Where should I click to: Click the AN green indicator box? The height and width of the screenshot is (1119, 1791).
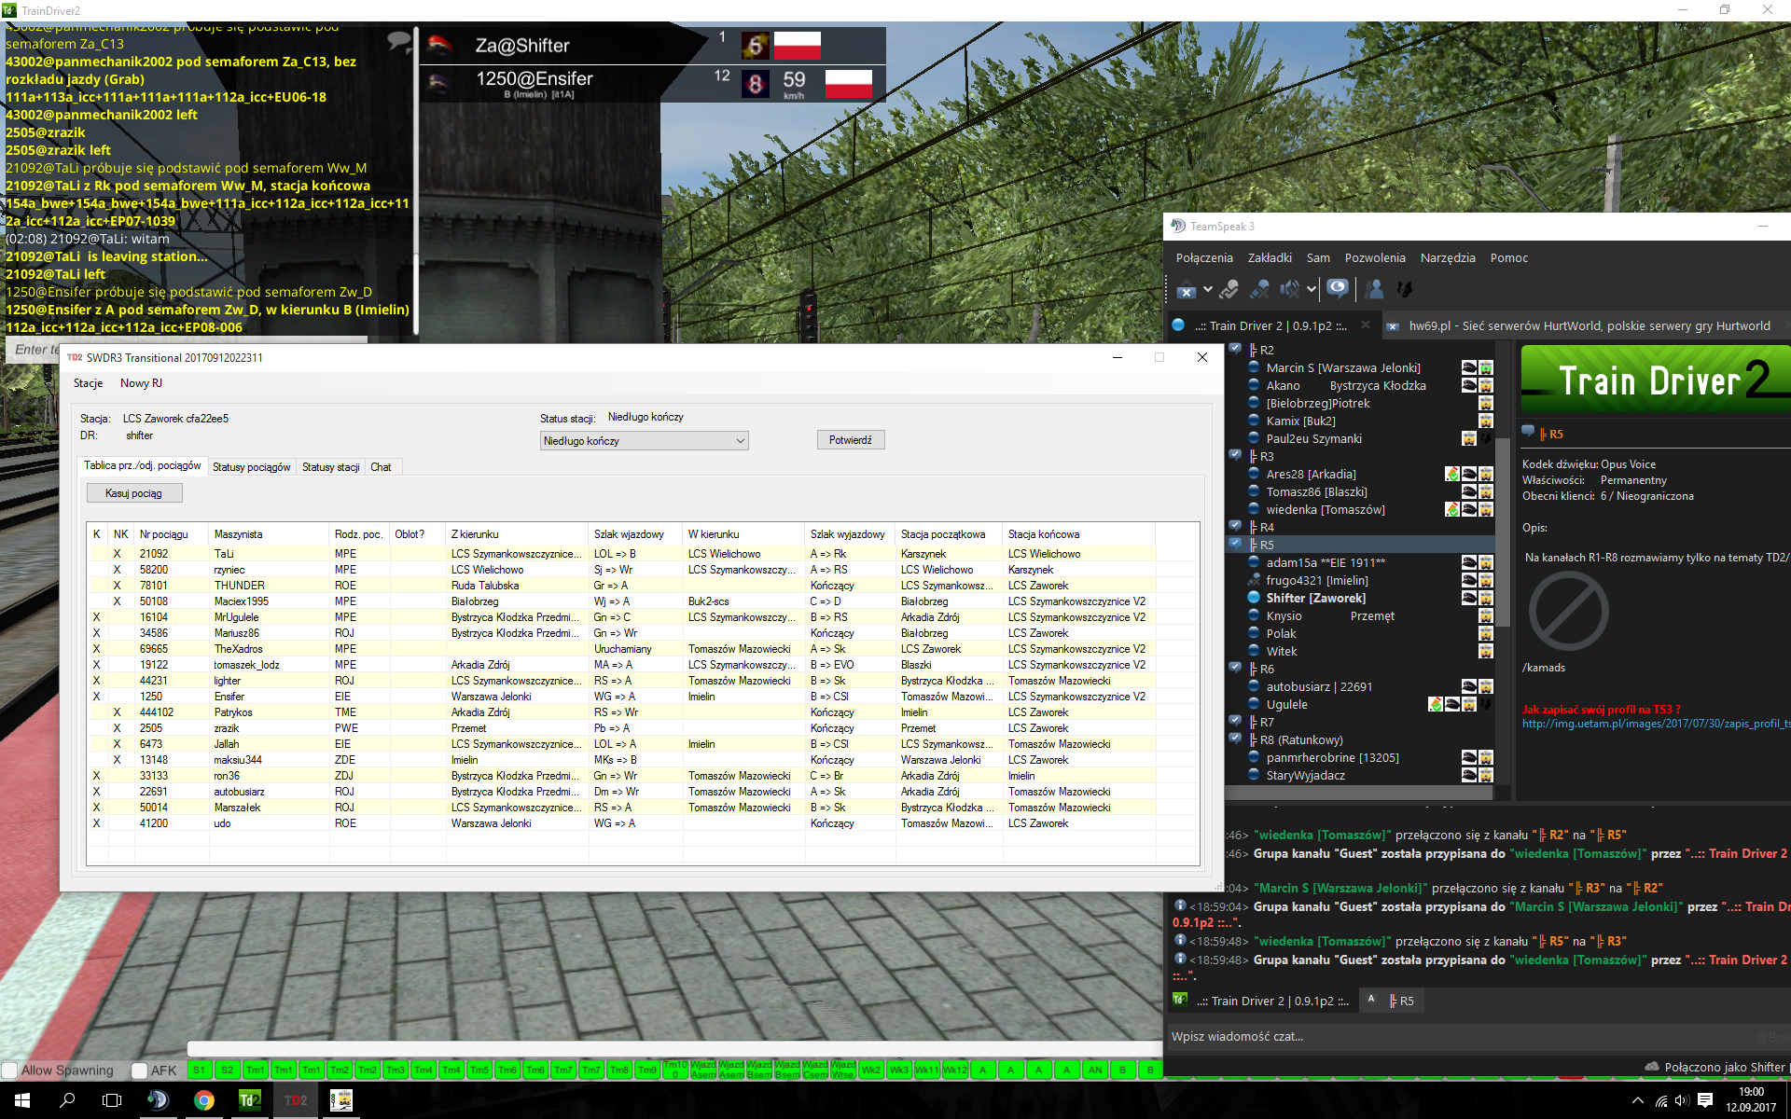(x=1095, y=1070)
